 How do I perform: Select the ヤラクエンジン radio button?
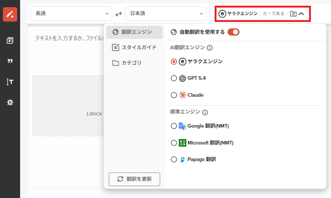174,62
